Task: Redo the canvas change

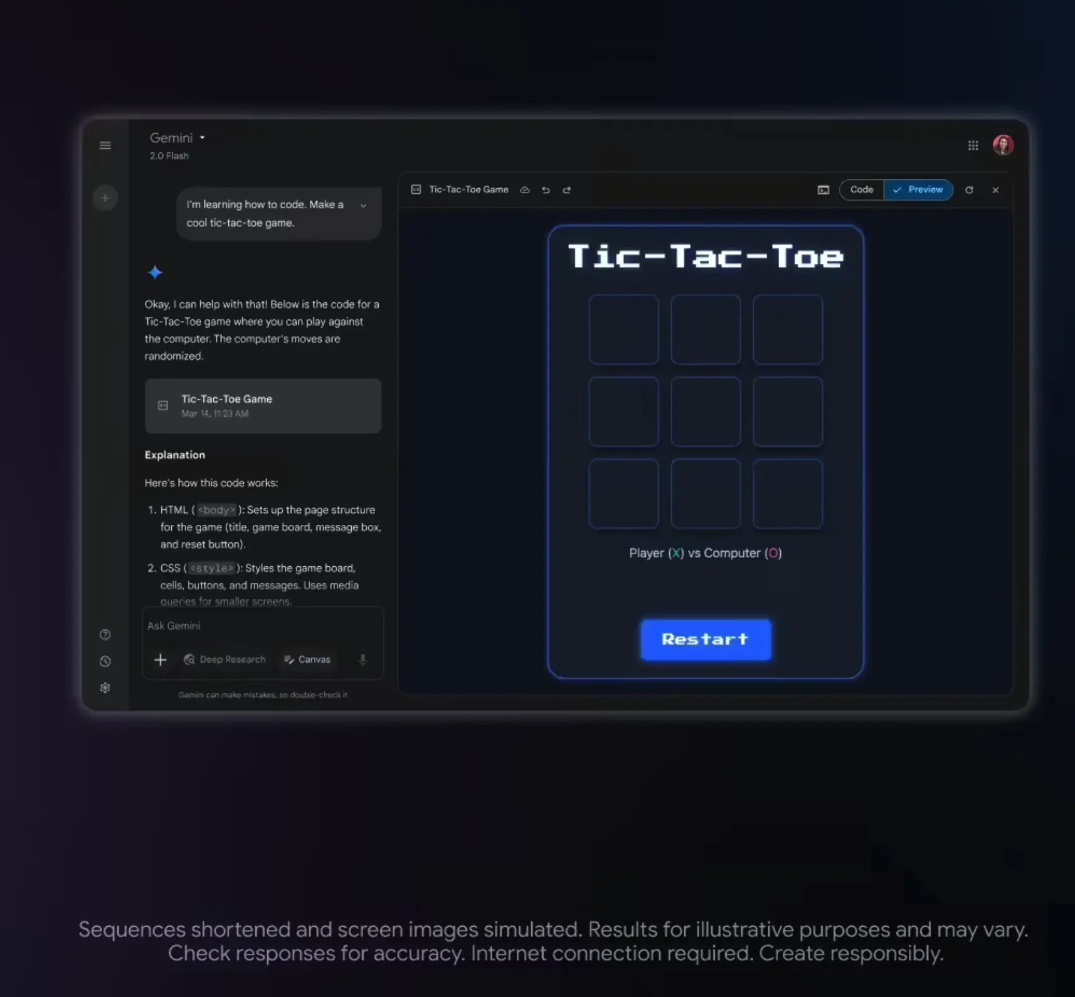Action: [567, 190]
